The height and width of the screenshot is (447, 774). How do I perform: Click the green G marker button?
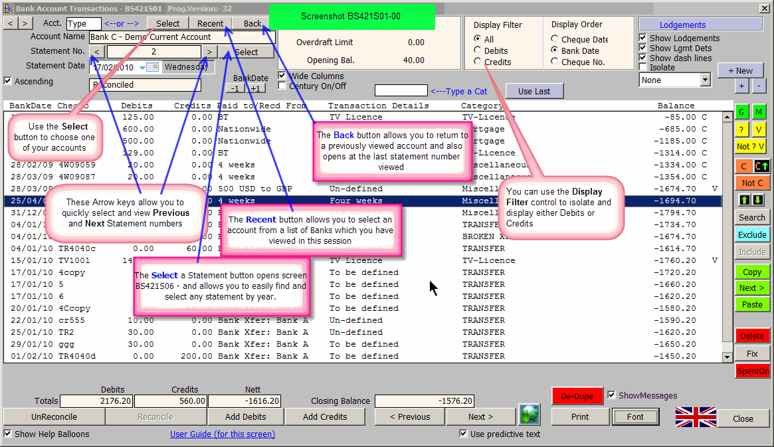pos(741,112)
